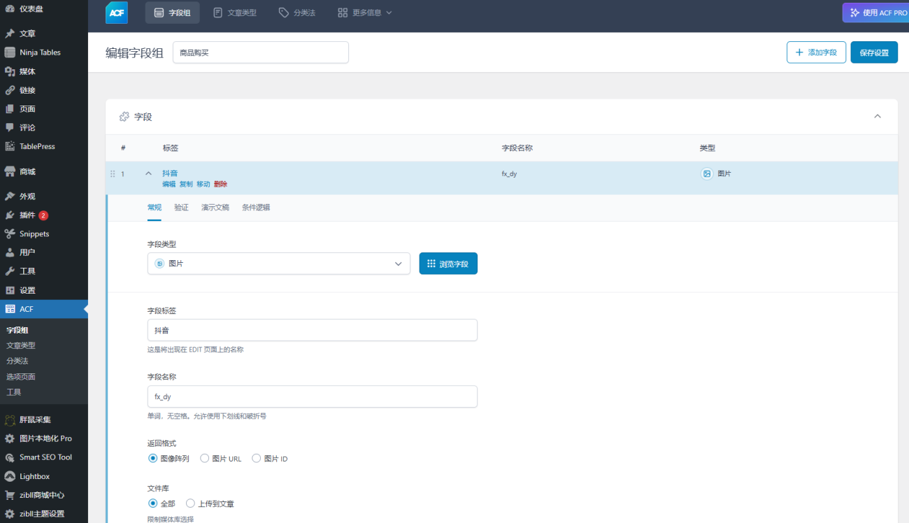Viewport: 909px width, 523px height.
Task: Open the 插件 plugins sidebar icon
Action: click(x=10, y=215)
